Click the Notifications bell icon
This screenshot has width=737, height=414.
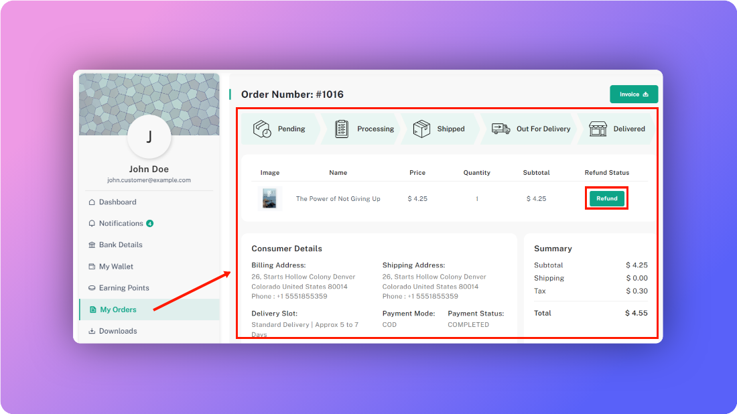point(92,224)
